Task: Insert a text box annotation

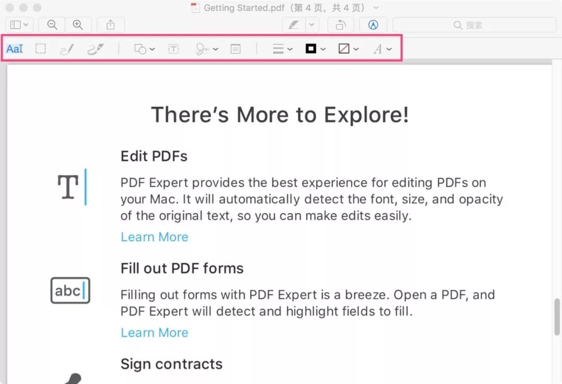Action: pyautogui.click(x=173, y=49)
